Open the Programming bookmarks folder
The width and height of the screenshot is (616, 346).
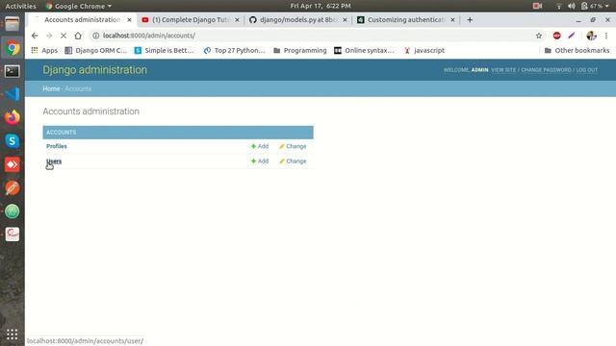click(300, 50)
